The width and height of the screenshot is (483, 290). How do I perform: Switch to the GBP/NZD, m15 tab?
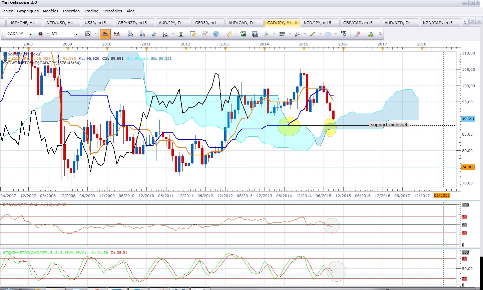134,23
